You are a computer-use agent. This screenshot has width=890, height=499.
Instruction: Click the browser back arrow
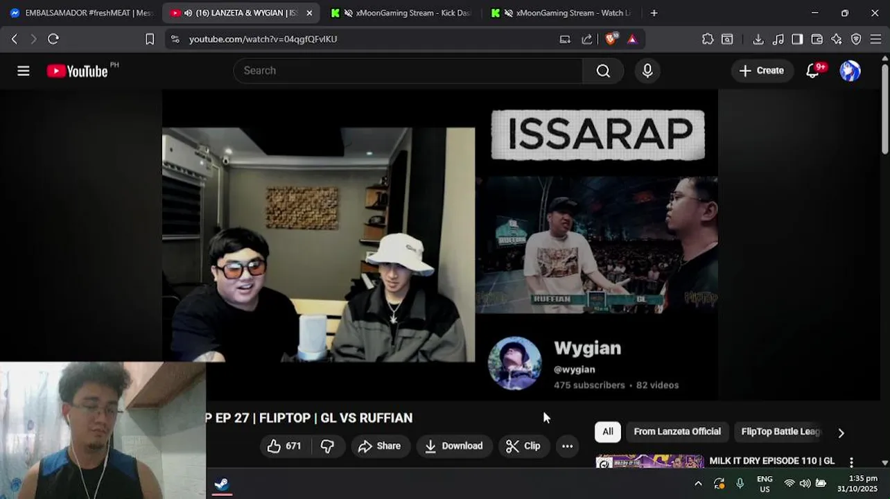pyautogui.click(x=14, y=39)
